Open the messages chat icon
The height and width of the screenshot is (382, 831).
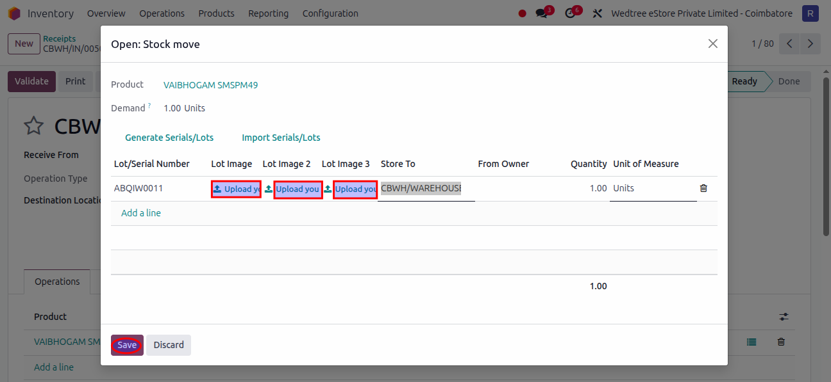(x=542, y=13)
